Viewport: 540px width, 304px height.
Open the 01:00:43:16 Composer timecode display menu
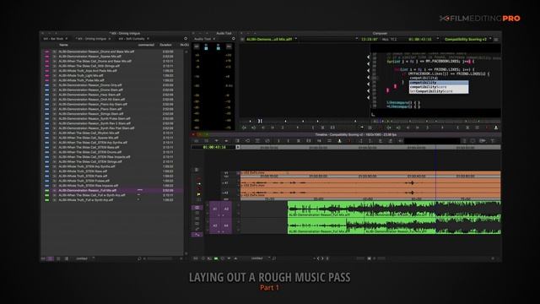pyautogui.click(x=420, y=40)
